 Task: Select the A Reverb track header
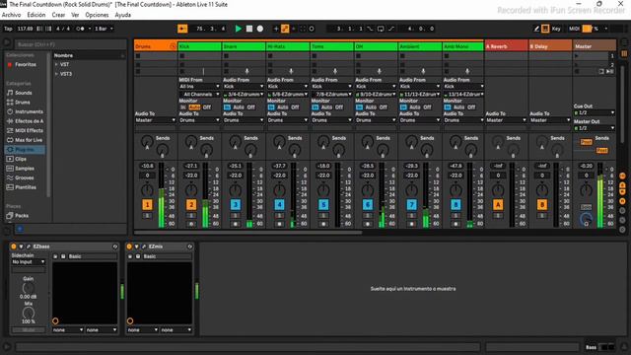coord(506,46)
